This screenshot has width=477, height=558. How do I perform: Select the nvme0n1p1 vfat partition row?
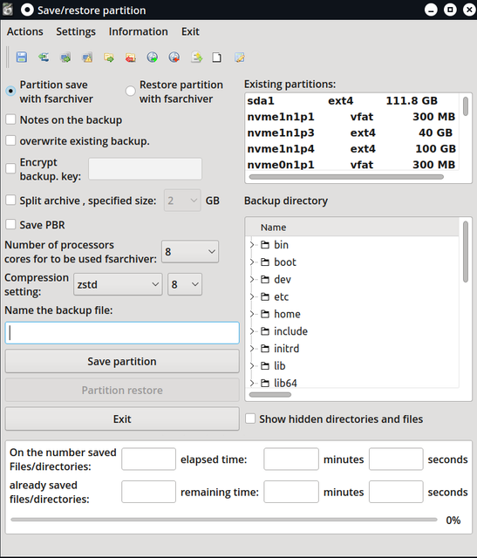pyautogui.click(x=352, y=165)
